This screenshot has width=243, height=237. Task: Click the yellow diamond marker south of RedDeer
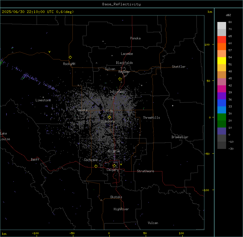pyautogui.click(x=120, y=79)
